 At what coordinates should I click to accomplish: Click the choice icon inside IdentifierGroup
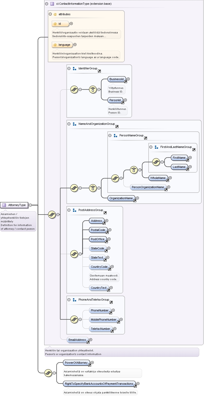[93, 89]
